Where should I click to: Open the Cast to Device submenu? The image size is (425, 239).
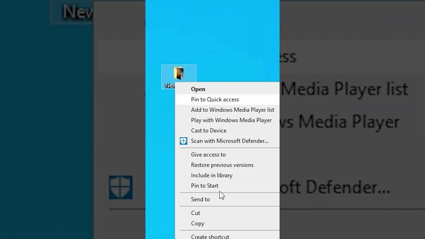(227, 130)
